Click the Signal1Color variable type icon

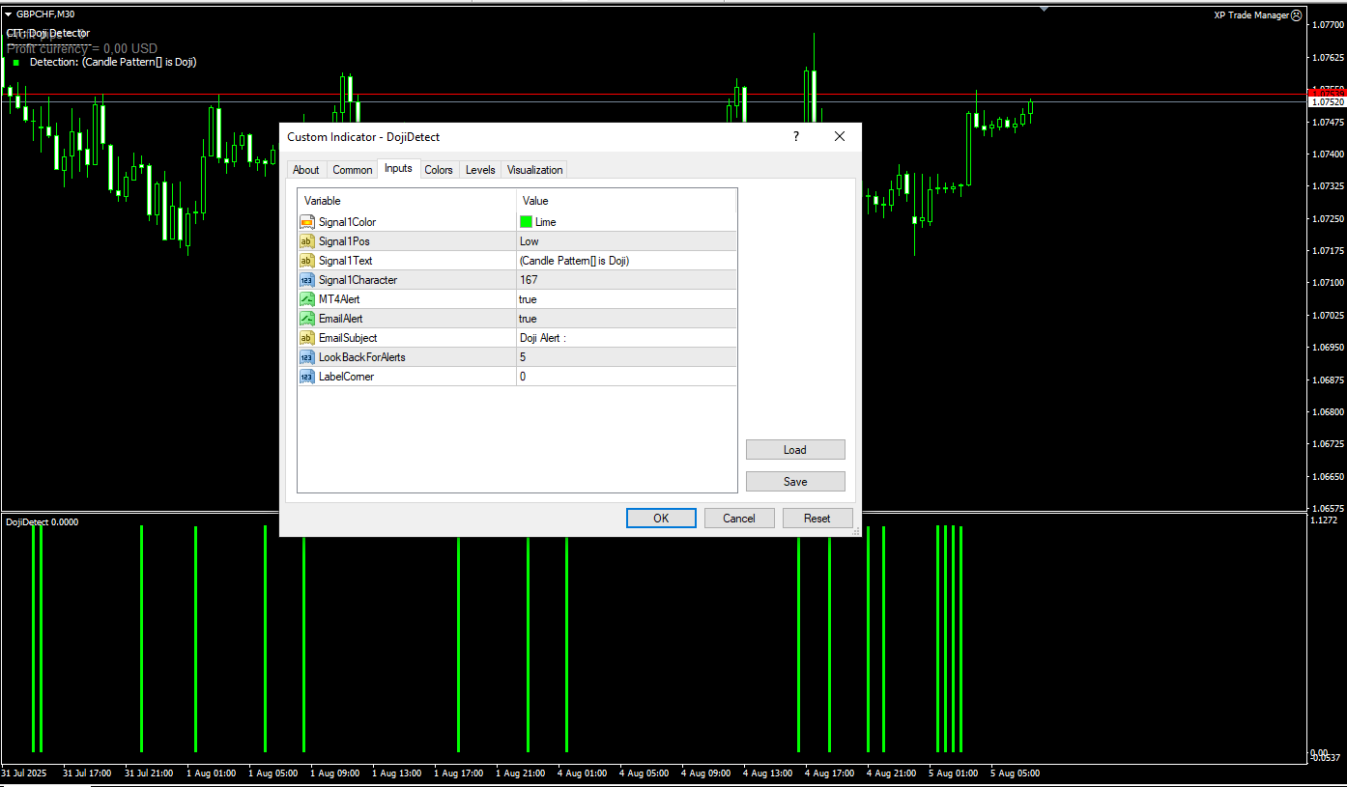(x=306, y=222)
